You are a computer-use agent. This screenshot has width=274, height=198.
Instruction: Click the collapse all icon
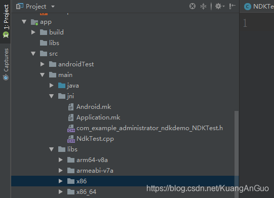point(203,7)
